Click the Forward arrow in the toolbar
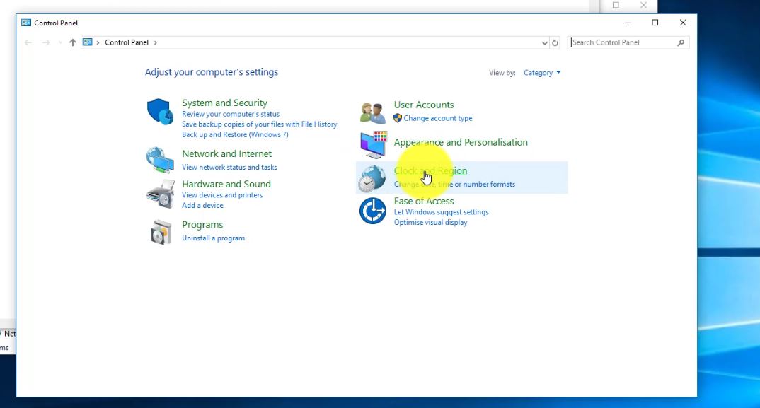 (x=46, y=42)
